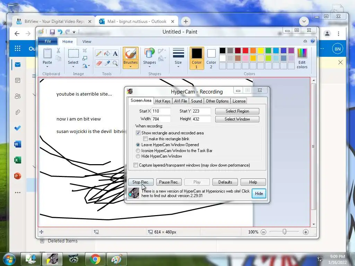This screenshot has width=355, height=266.
Task: Click the Cut scissors icon
Action: [58, 51]
